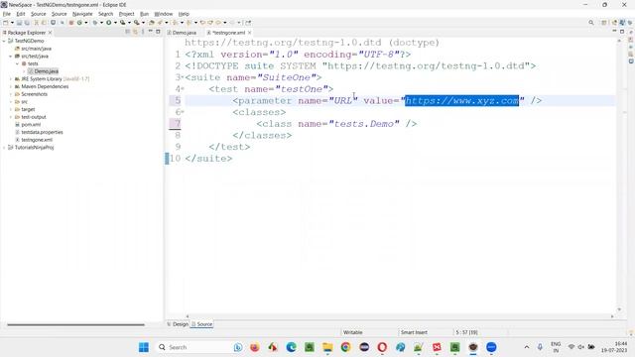Click the highlighted URL value https://www.xyz.com
Viewport: 635px width, 357px height.
[x=462, y=101]
